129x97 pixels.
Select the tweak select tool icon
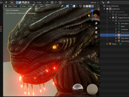[12, 2]
